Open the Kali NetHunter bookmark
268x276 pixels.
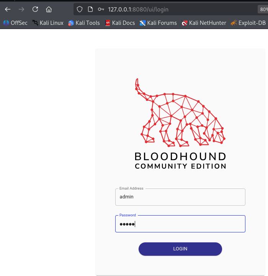(204, 23)
